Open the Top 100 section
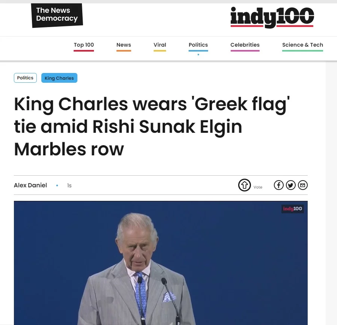Image resolution: width=337 pixels, height=325 pixels. [x=84, y=45]
